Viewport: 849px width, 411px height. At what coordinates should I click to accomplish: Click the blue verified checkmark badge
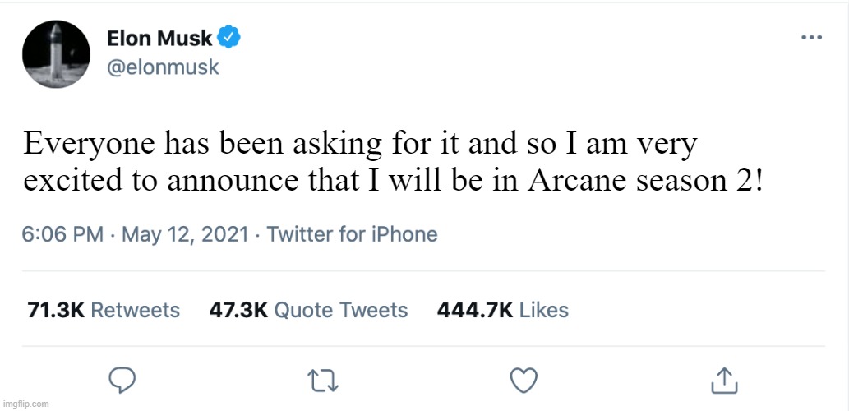(228, 38)
